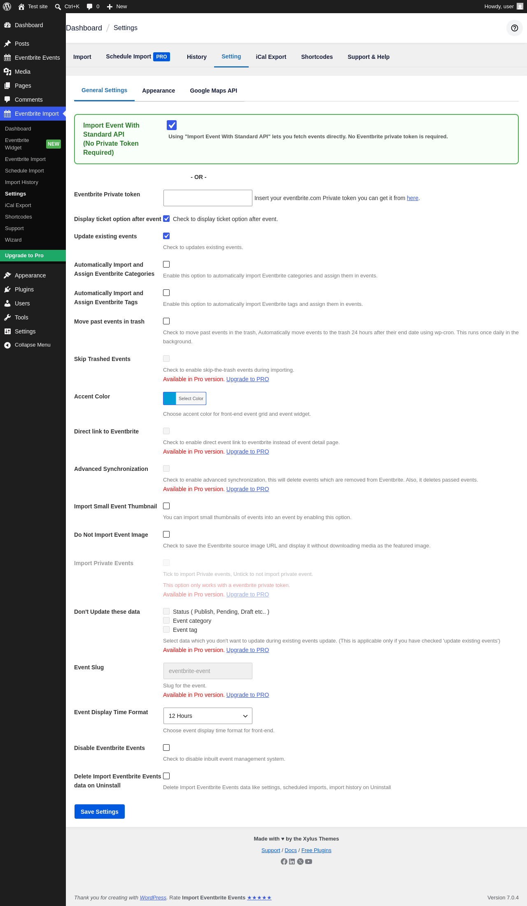527x906 pixels.
Task: Enable auto-import of Eventbrite Tags
Action: click(x=166, y=293)
